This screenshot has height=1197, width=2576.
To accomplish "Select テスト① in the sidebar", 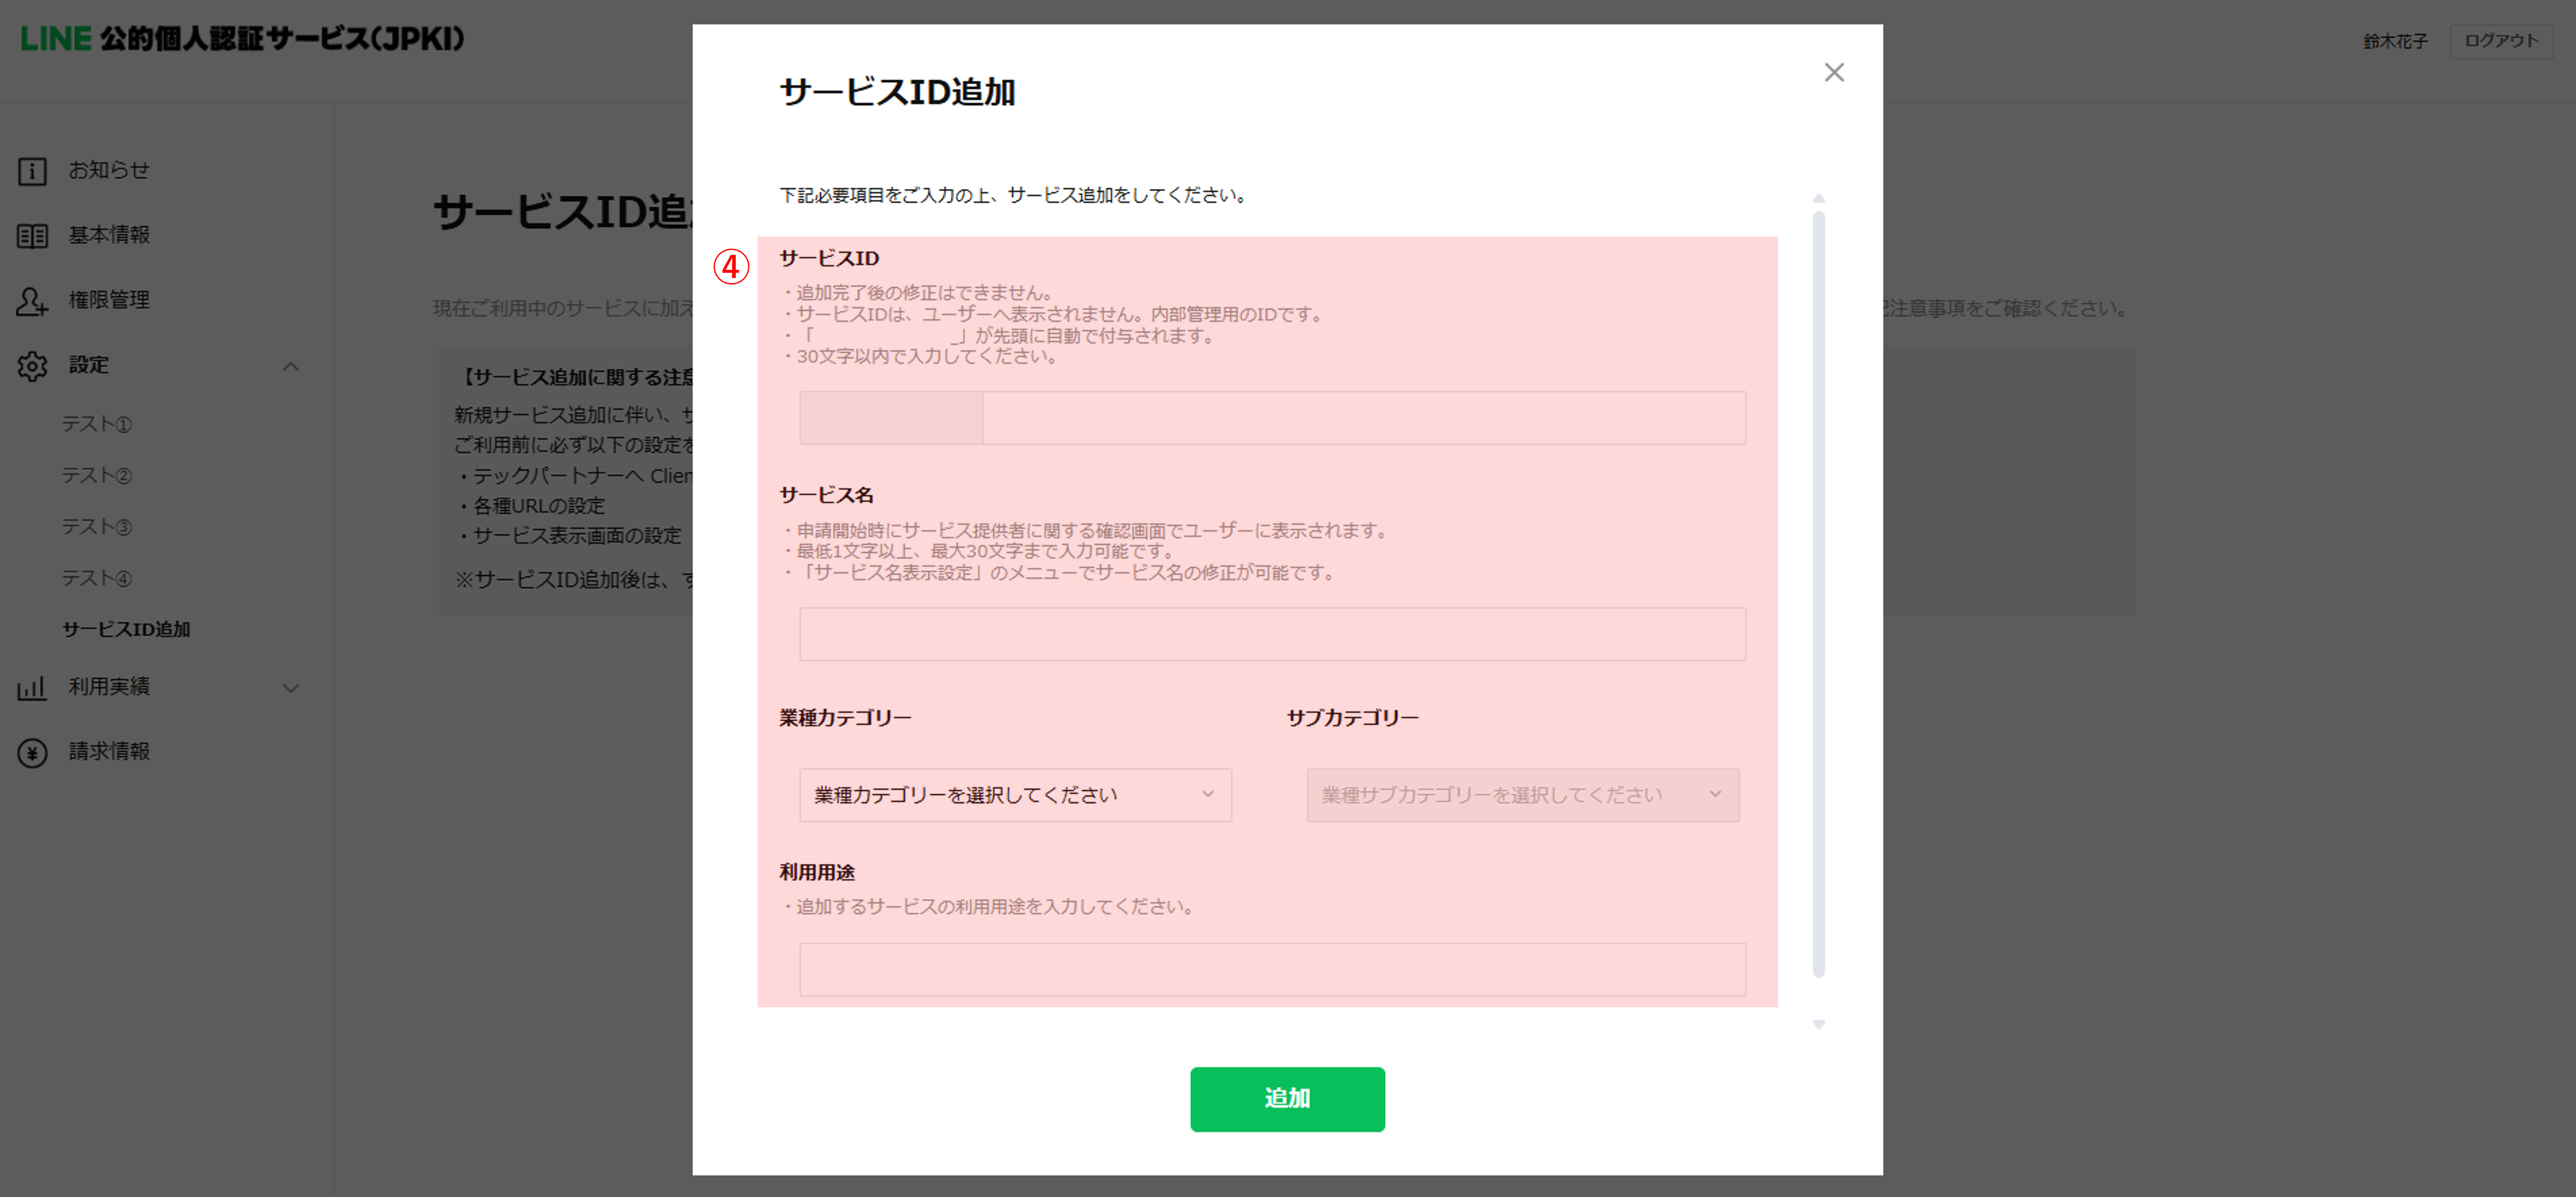I will [97, 424].
